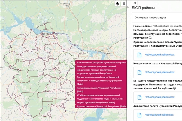Click the document icon next to xlsx file
Screen dimensions: 182x121
[x=139, y=115]
